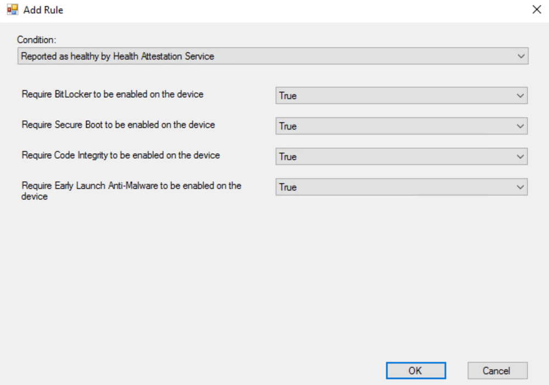This screenshot has height=385, width=549.
Task: Click the Require Code Integrity label text
Action: (120, 155)
